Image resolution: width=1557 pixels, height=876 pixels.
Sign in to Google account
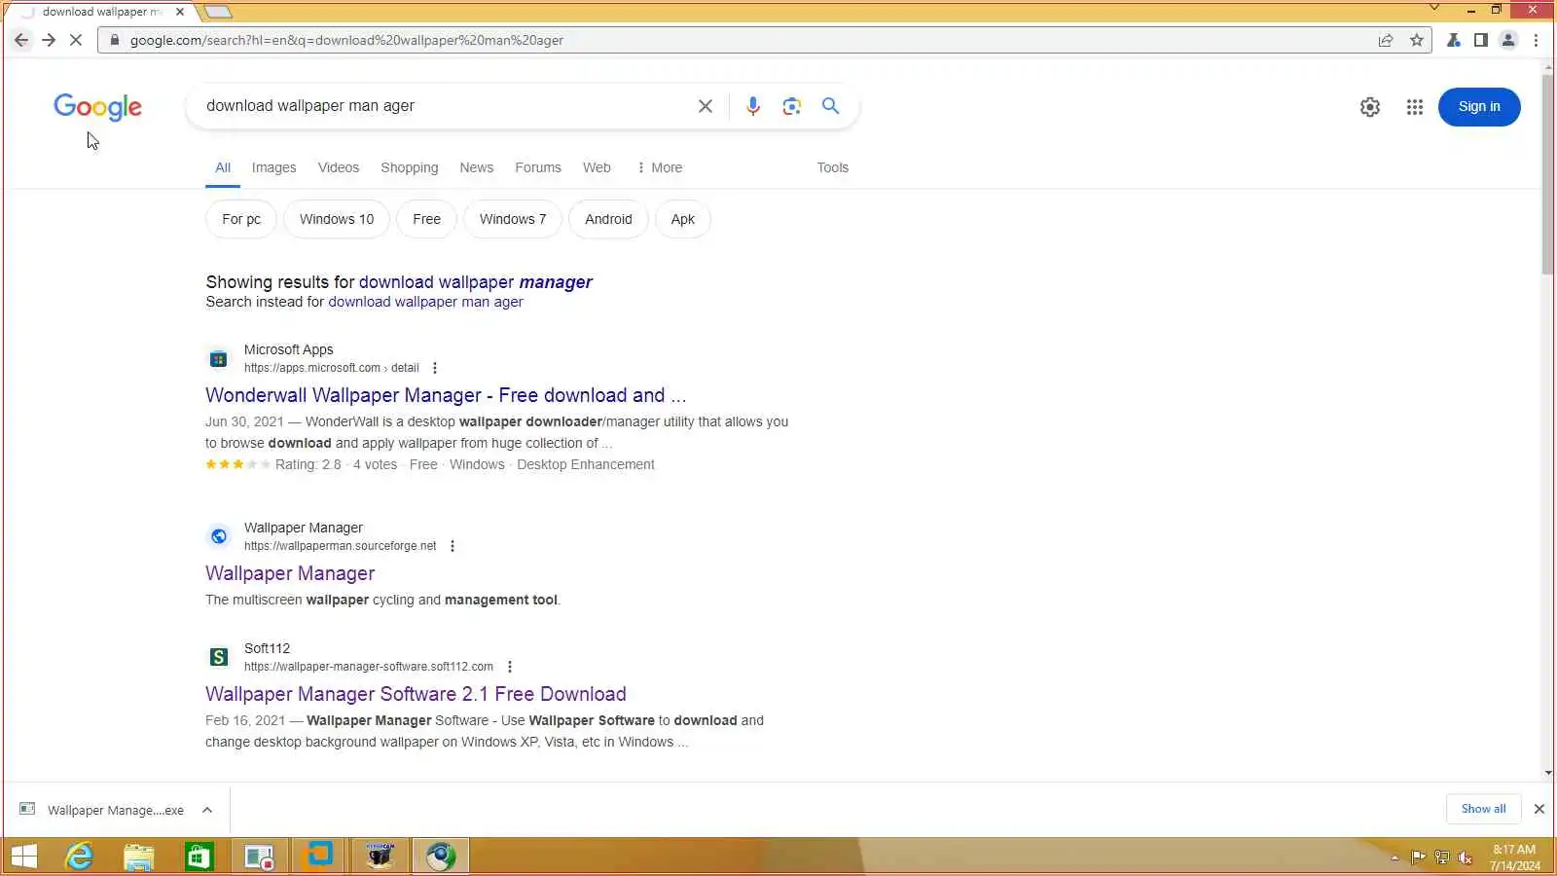point(1479,107)
